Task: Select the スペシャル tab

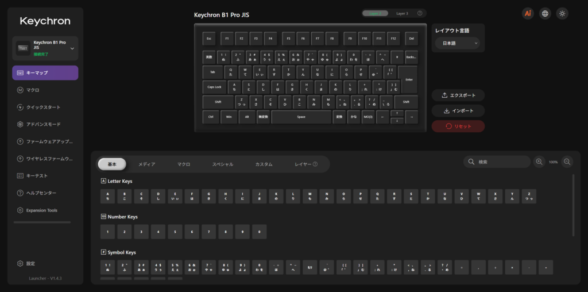Action: pyautogui.click(x=223, y=164)
